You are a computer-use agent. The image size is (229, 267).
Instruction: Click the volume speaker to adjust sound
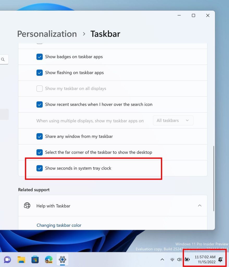click(x=179, y=259)
